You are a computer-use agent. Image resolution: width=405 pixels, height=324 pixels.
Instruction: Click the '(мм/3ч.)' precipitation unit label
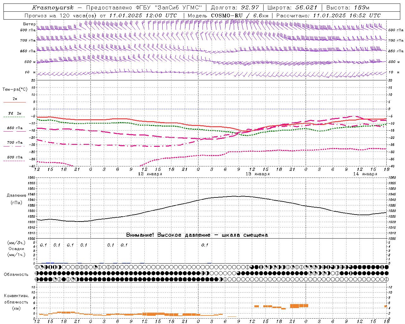16,243
